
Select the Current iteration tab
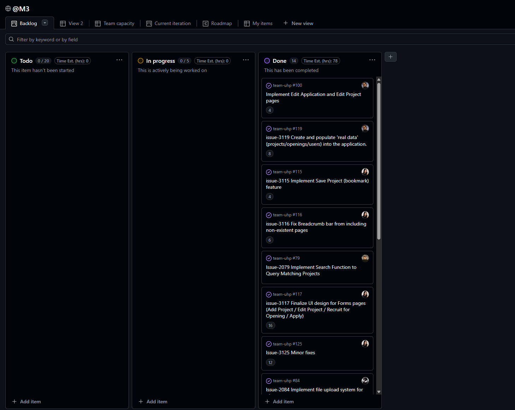[168, 23]
